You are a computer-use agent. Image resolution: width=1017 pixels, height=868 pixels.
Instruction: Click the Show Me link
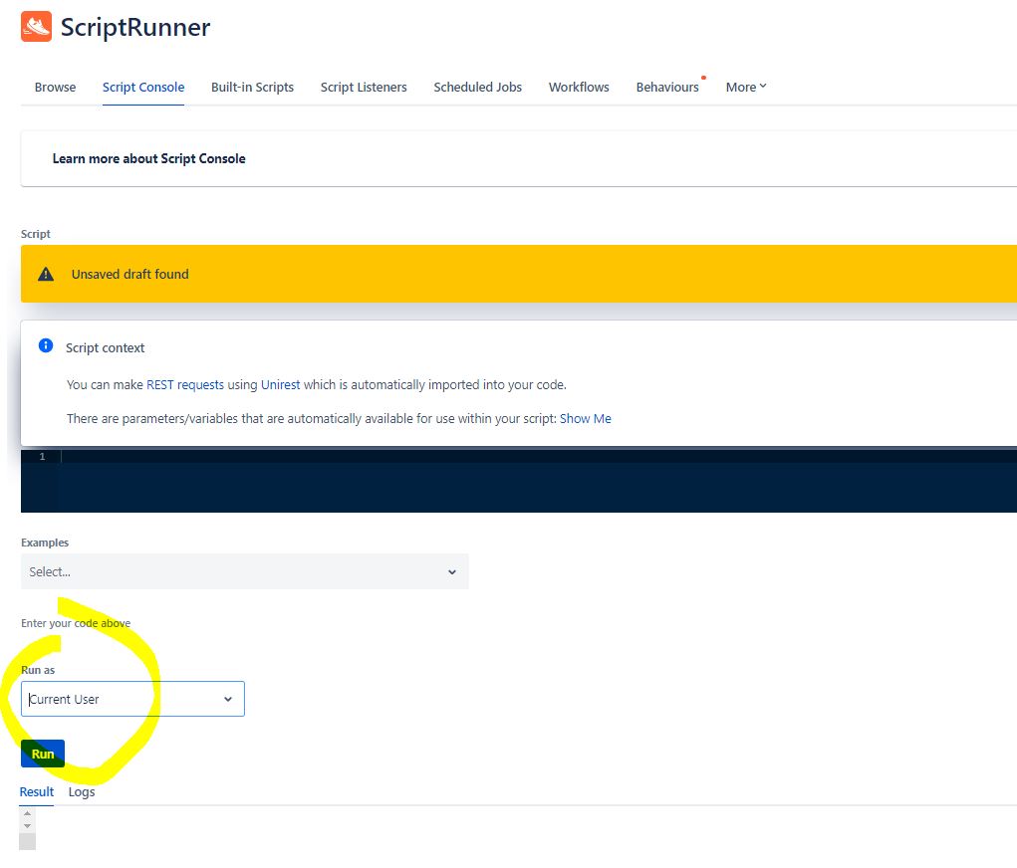pos(586,418)
